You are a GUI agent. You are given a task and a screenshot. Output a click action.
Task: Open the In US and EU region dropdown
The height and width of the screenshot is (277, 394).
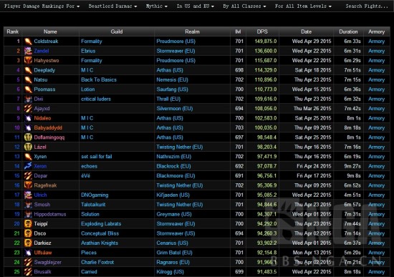[x=196, y=6]
